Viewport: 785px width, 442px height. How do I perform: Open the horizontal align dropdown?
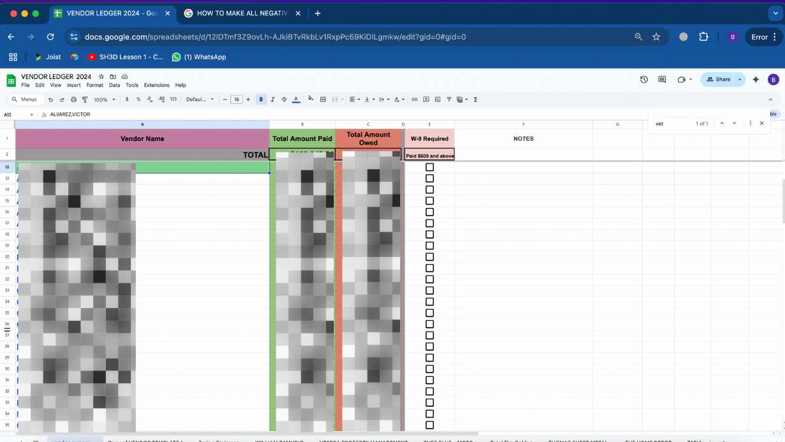[x=354, y=99]
